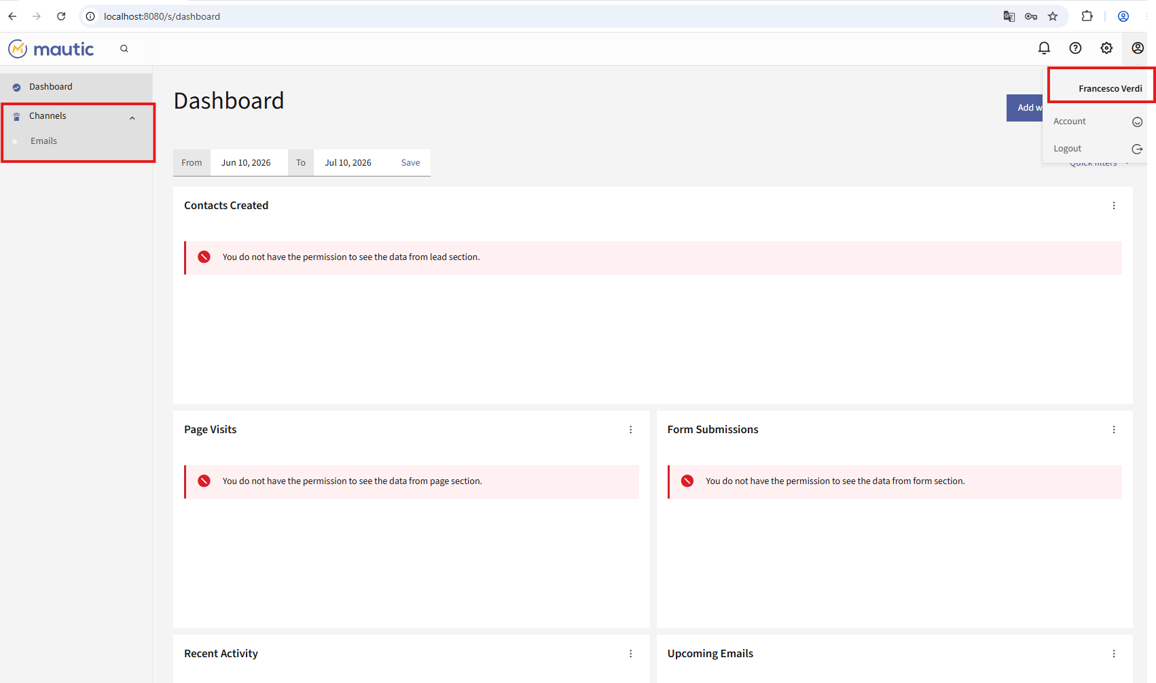1156x683 pixels.
Task: Click the page section permission message
Action: [x=353, y=481]
